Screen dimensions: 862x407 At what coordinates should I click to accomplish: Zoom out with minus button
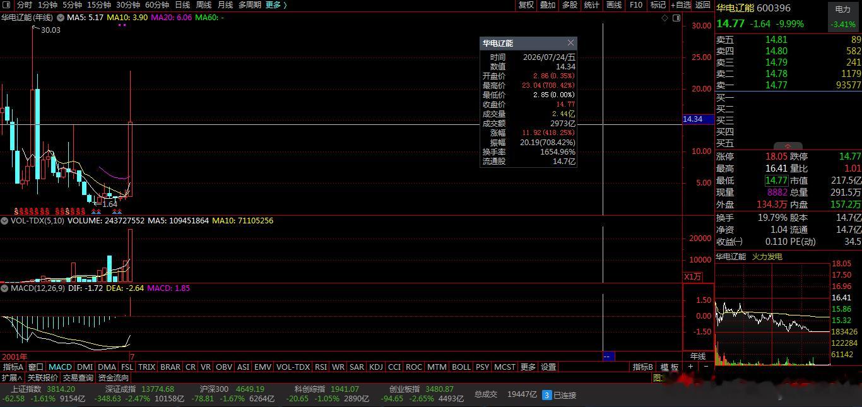[706, 367]
